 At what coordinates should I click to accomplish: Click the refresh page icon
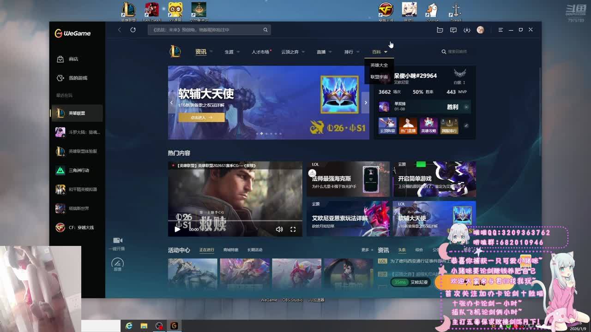pyautogui.click(x=133, y=30)
